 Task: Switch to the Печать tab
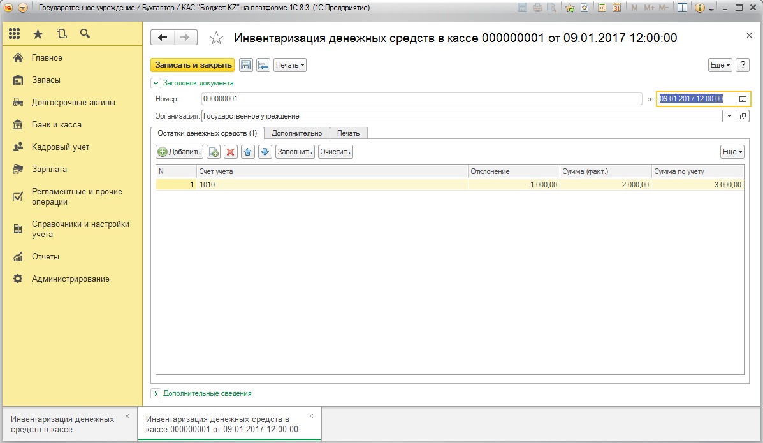point(349,133)
